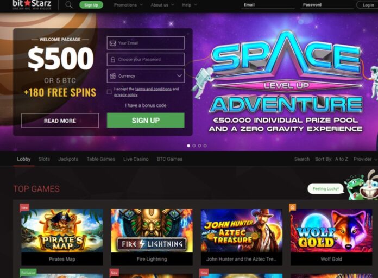
Task: Accept the terms and conditions checkbox
Action: pos(109,92)
